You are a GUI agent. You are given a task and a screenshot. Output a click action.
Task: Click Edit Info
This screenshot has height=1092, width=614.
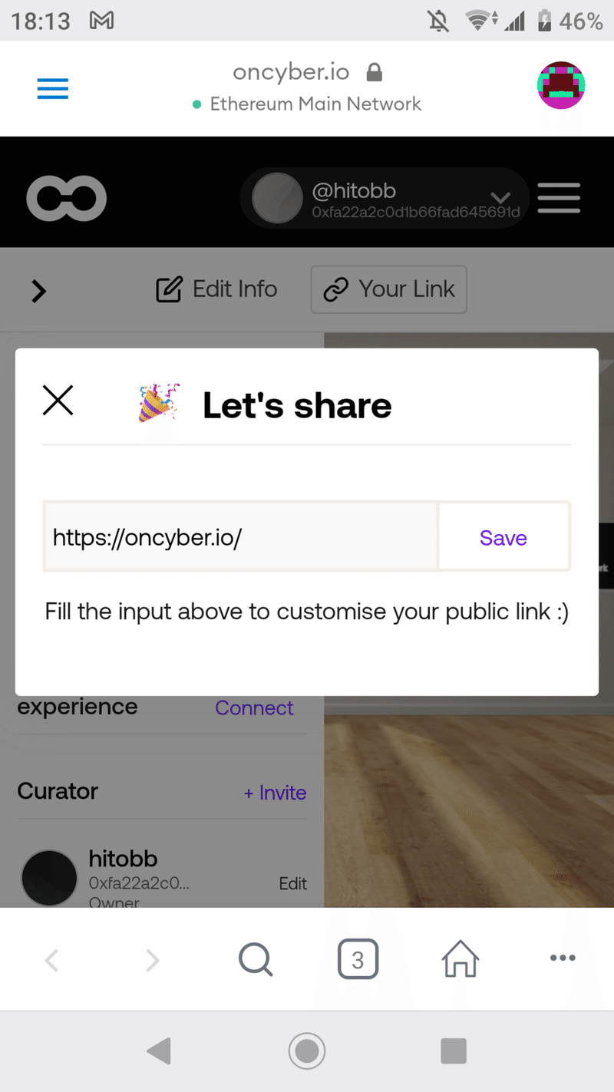216,289
